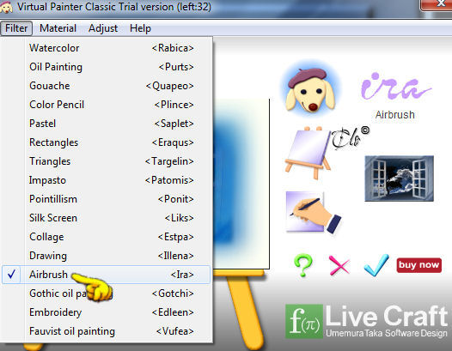Select the Embroidery filter option
The height and width of the screenshot is (351, 452).
click(x=106, y=312)
